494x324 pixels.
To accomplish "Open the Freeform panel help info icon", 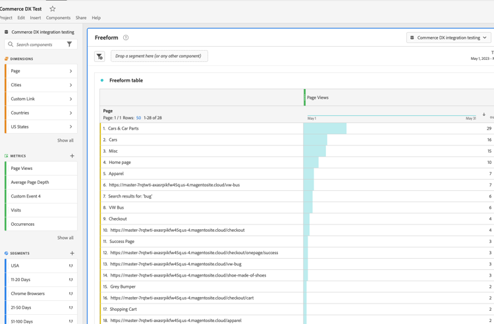I will coord(126,38).
